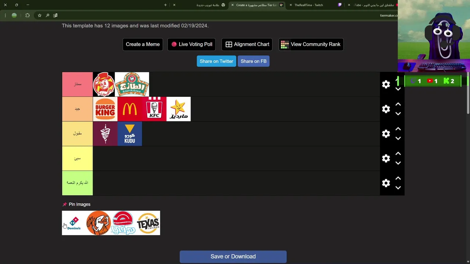Viewport: 470px width, 264px height.
Task: Move the جيد tier row down
Action: tap(398, 114)
